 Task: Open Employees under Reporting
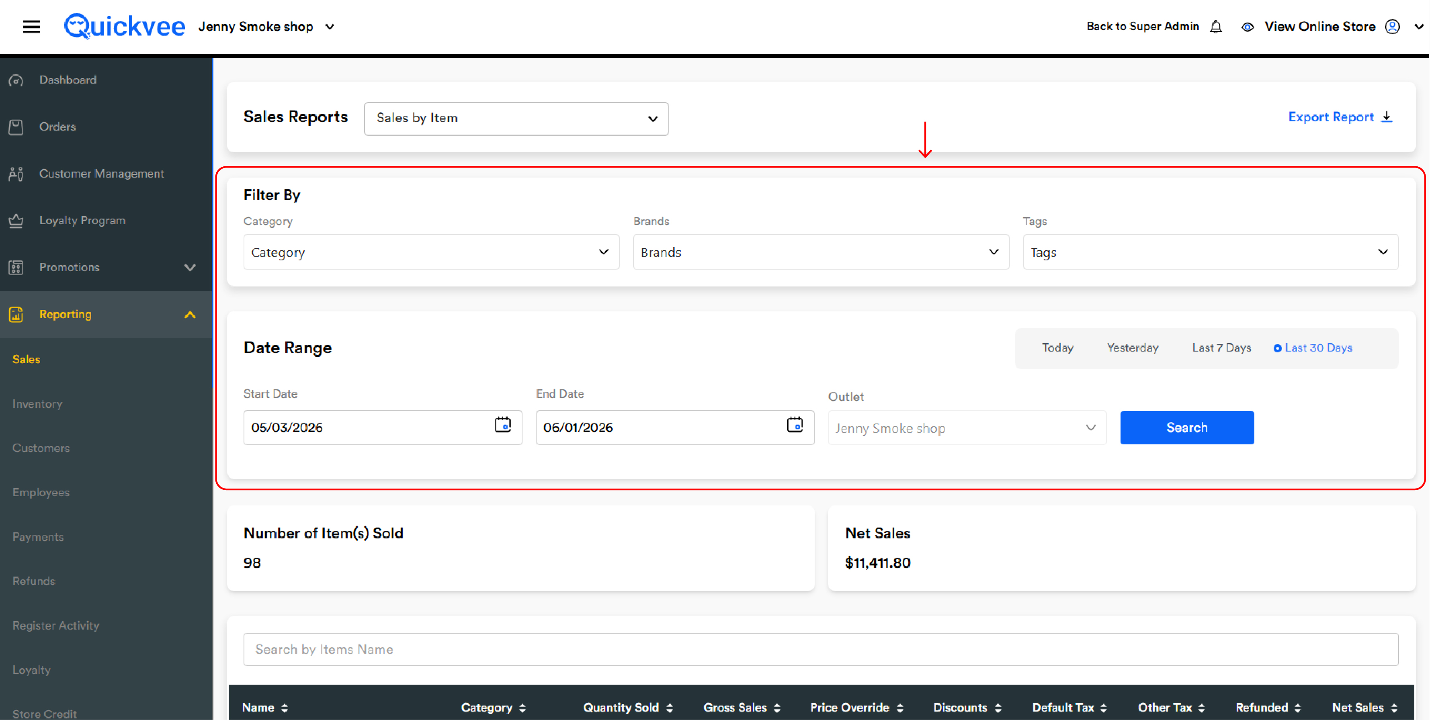41,493
